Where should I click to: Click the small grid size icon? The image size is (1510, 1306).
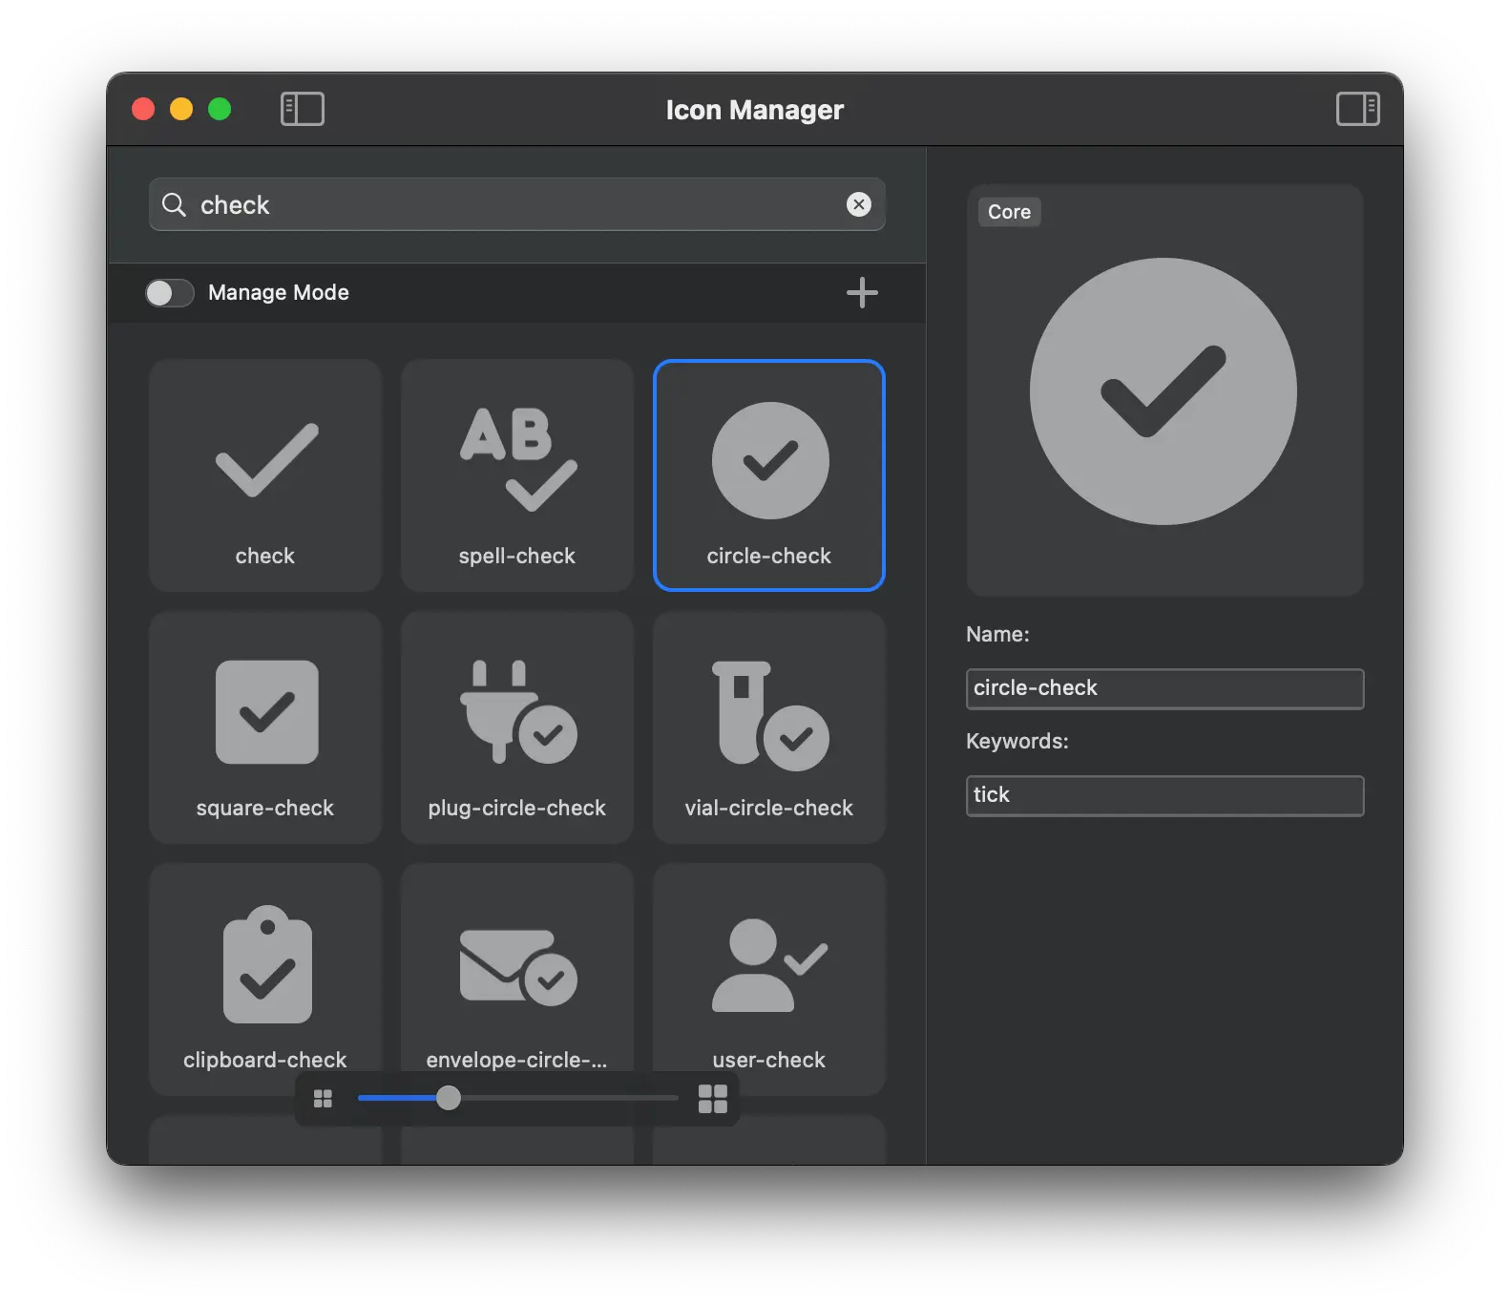(x=323, y=1099)
